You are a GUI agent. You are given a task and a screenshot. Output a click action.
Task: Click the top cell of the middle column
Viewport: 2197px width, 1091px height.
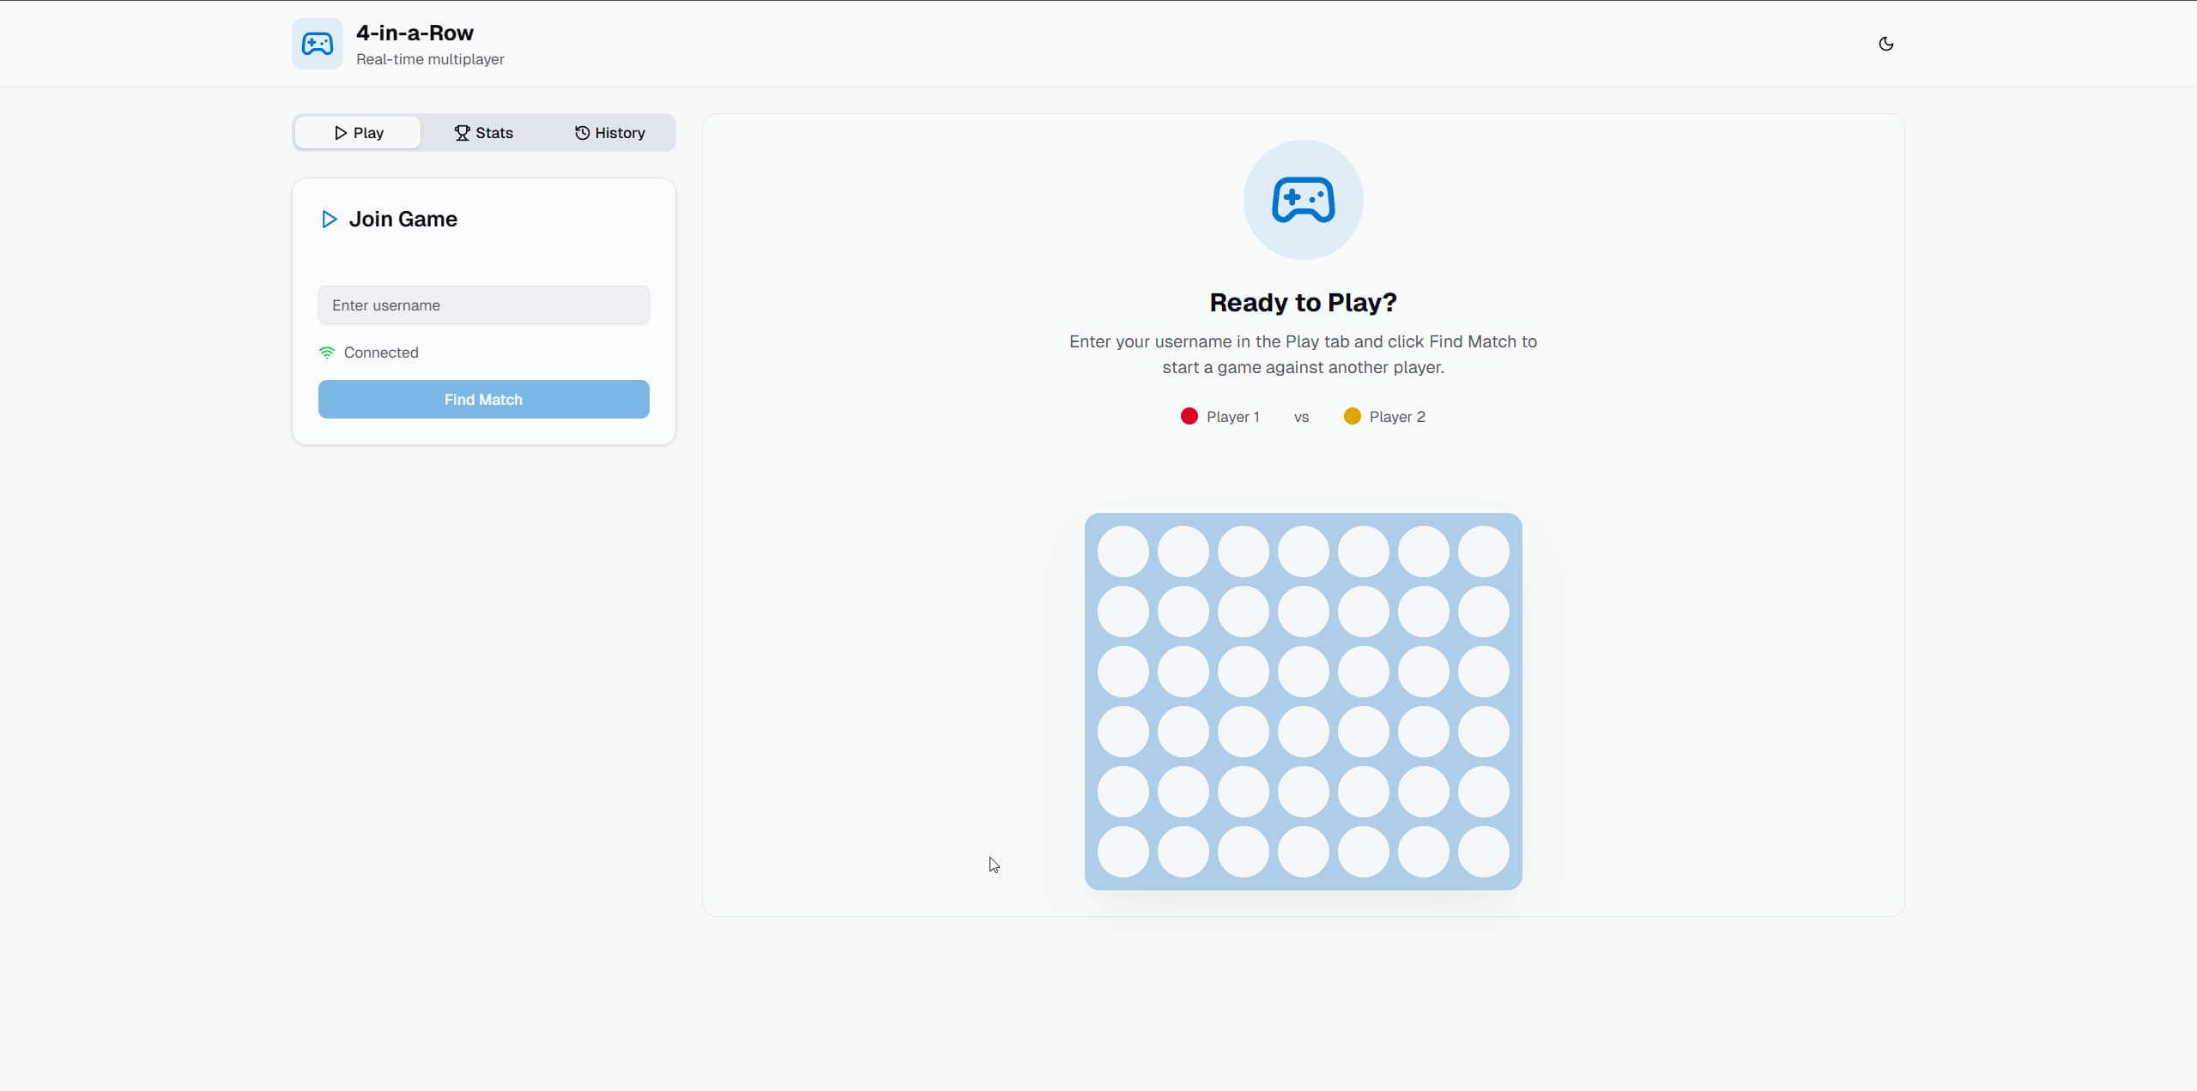[x=1303, y=552]
